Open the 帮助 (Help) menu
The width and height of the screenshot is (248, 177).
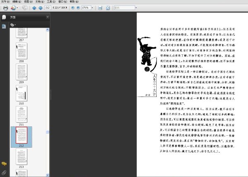click(x=74, y=2)
